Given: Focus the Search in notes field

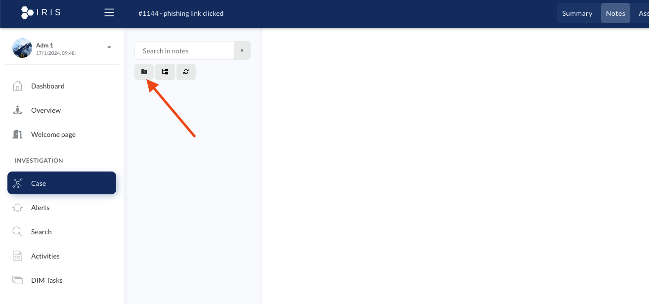Looking at the screenshot, I should 184,50.
